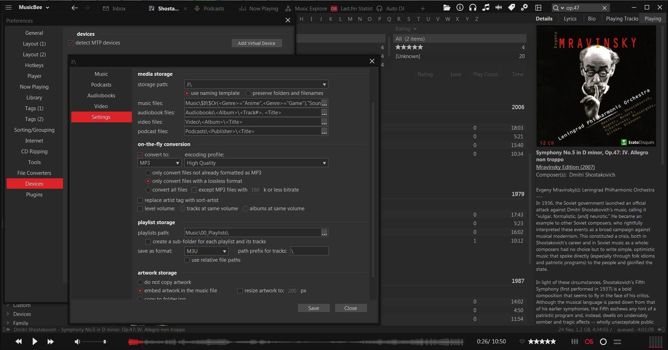
Task: Set rating with the five stars in player bar
Action: tap(542, 342)
